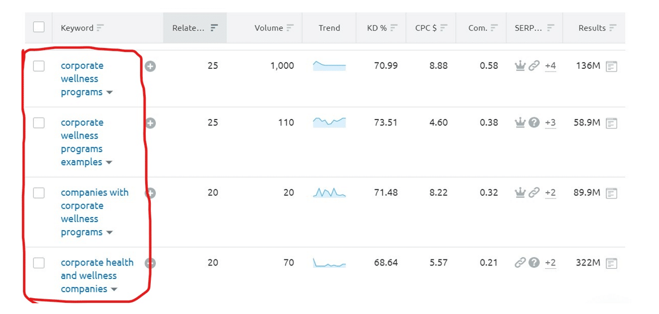Screen dimensions: 659x314
Task: Expand dropdown arrow after corporate wellness programs examples
Action: (x=109, y=163)
